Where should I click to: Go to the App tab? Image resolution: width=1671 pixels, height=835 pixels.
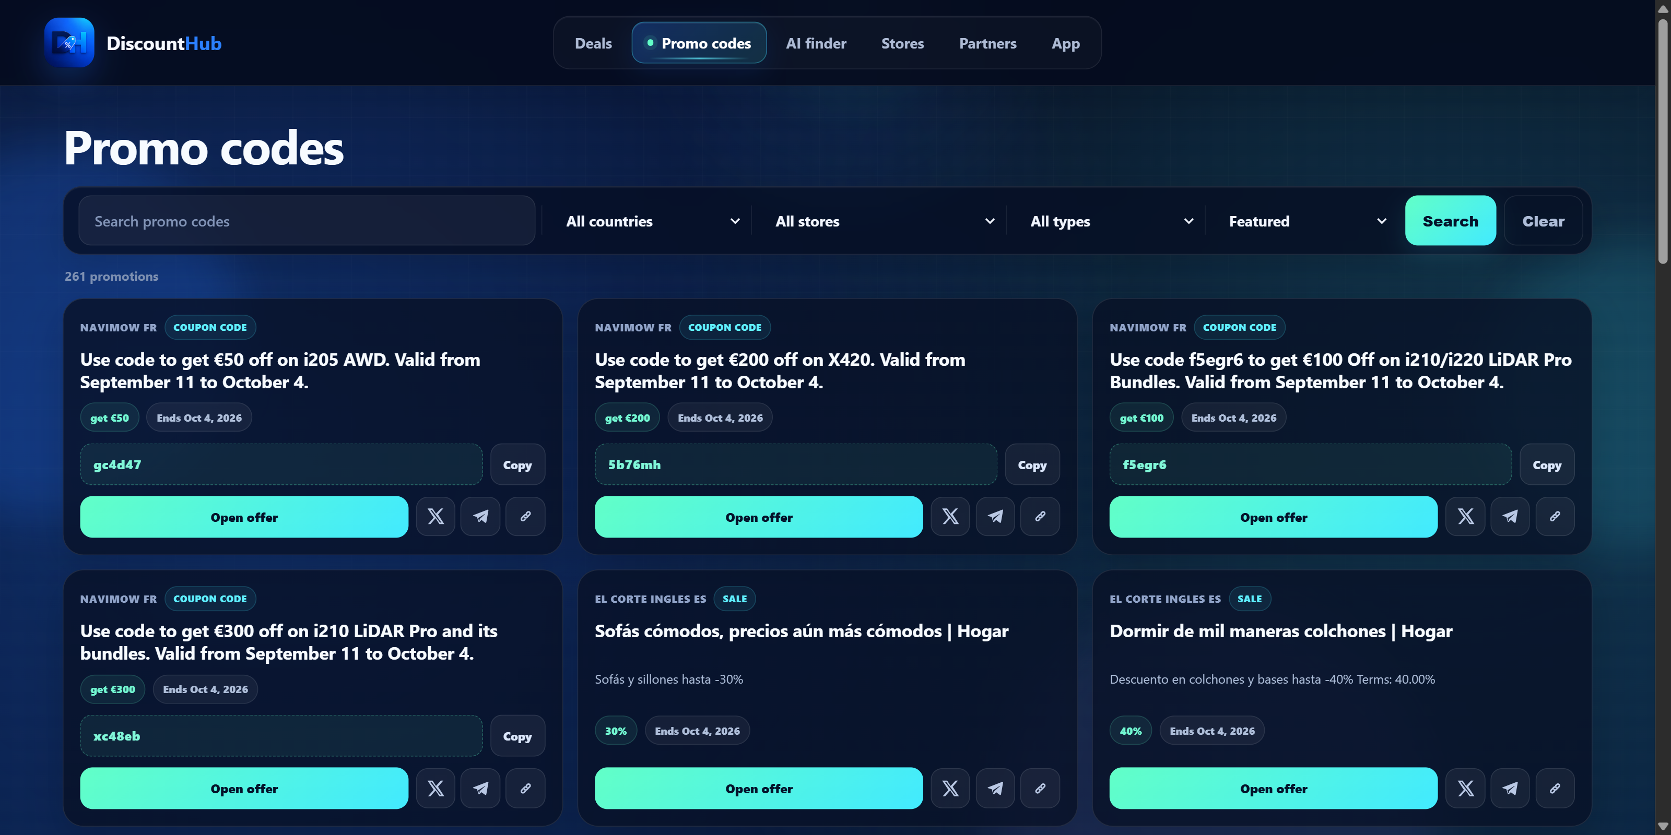(1065, 43)
